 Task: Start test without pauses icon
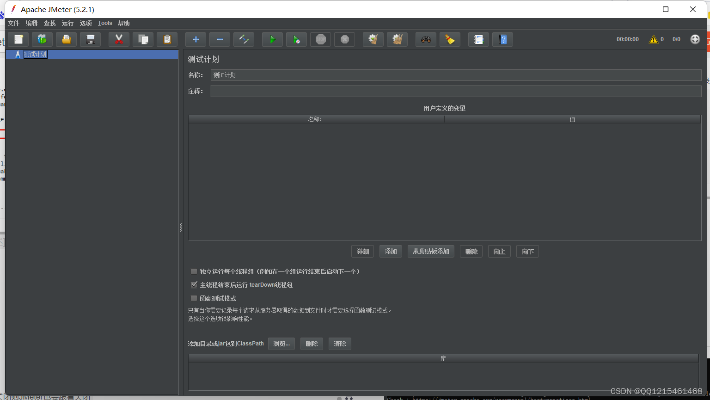pyautogui.click(x=296, y=39)
